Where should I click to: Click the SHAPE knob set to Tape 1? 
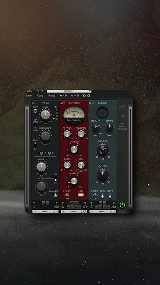(109, 127)
